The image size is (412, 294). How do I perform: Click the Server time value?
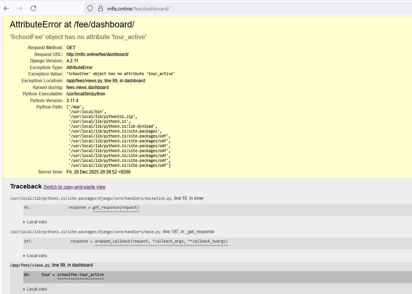[x=98, y=172]
